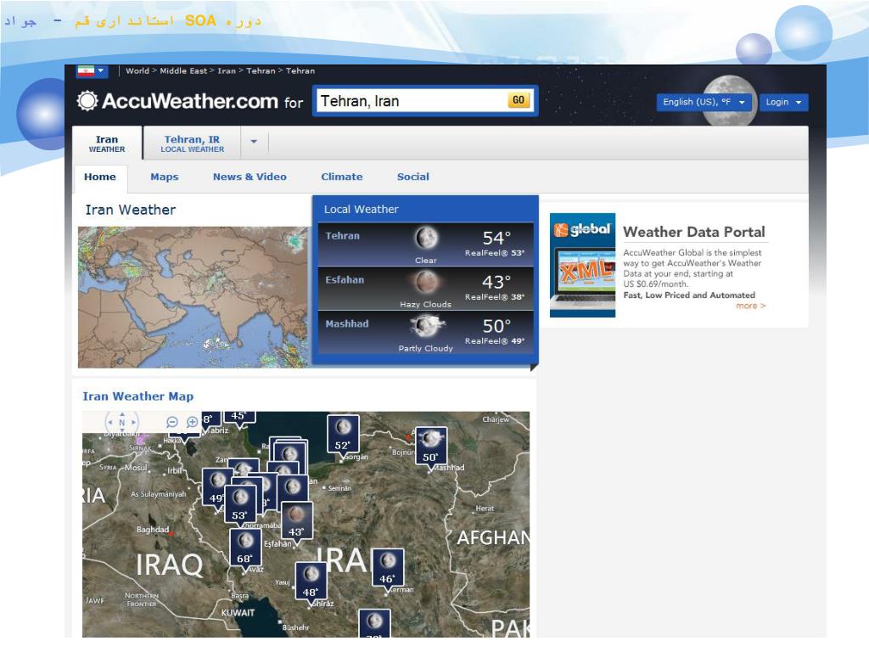Open the Iran flag country selector
The width and height of the screenshot is (869, 652).
tap(91, 71)
